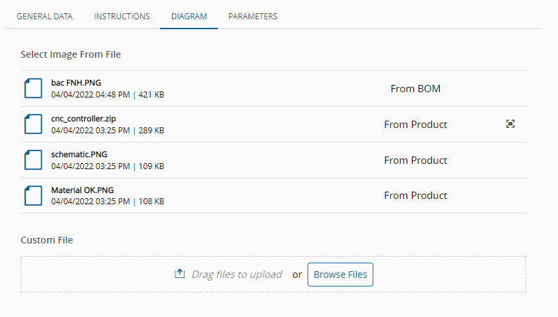Viewport: 558px width, 317px height.
Task: Click the From BOM label
Action: click(x=415, y=89)
